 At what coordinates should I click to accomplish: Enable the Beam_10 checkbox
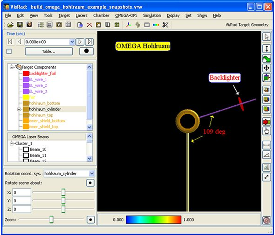click(x=26, y=149)
